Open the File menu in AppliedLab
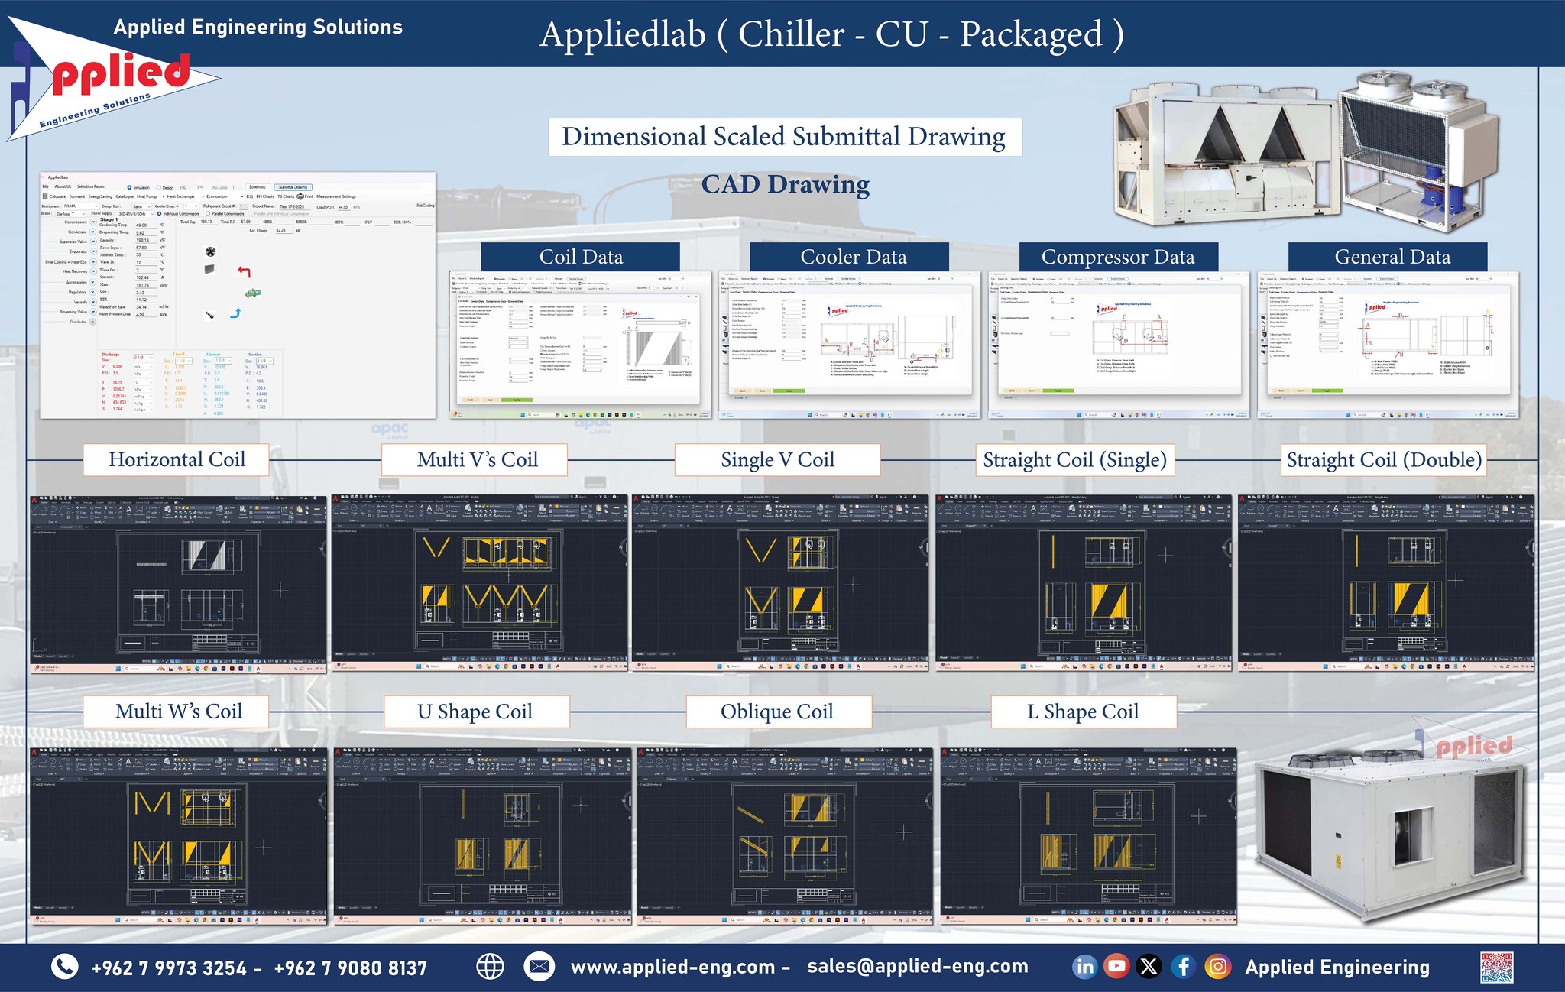Image resolution: width=1565 pixels, height=992 pixels. pyautogui.click(x=45, y=186)
